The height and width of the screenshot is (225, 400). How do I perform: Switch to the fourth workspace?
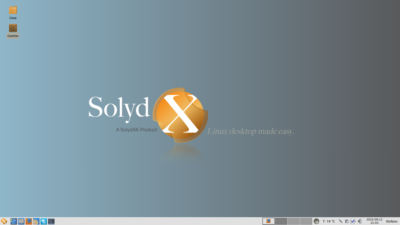coord(306,221)
